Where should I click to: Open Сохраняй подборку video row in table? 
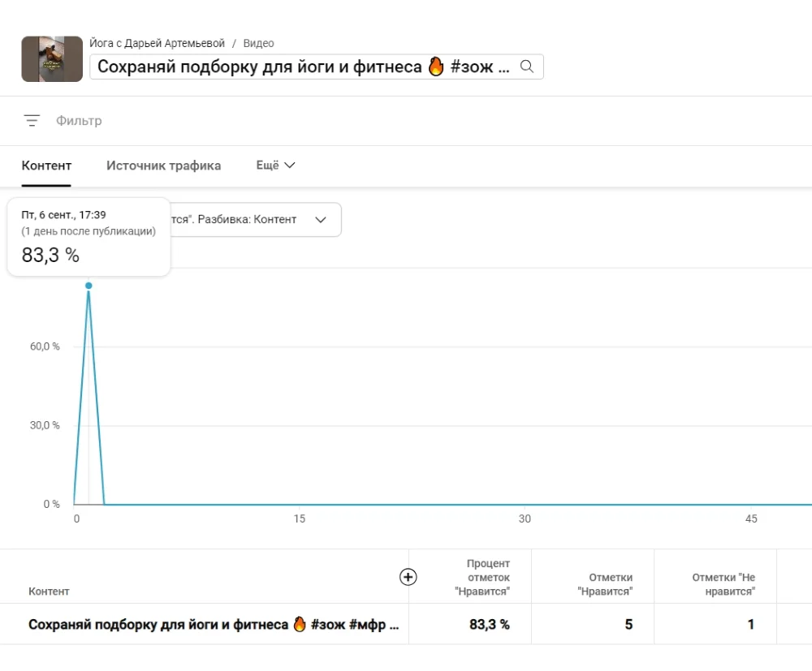tap(214, 625)
